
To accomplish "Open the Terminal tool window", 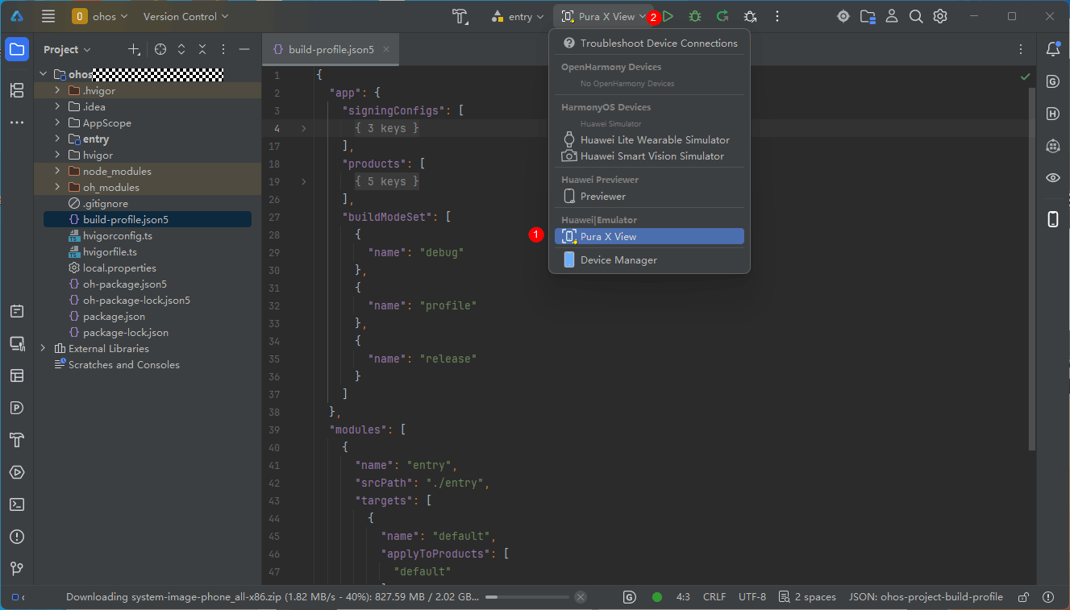I will (17, 504).
